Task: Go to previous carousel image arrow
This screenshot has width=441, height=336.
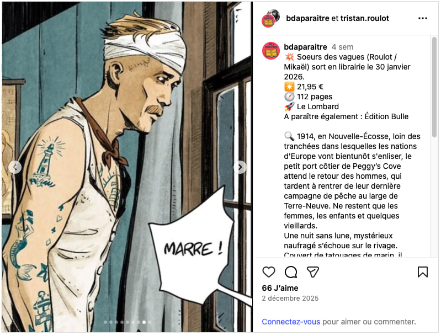Action: pos(15,167)
